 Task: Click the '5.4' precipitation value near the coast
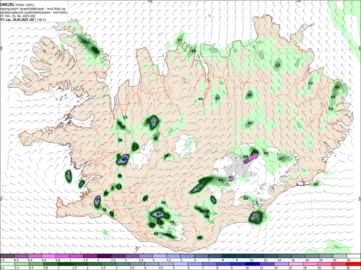pos(253,216)
